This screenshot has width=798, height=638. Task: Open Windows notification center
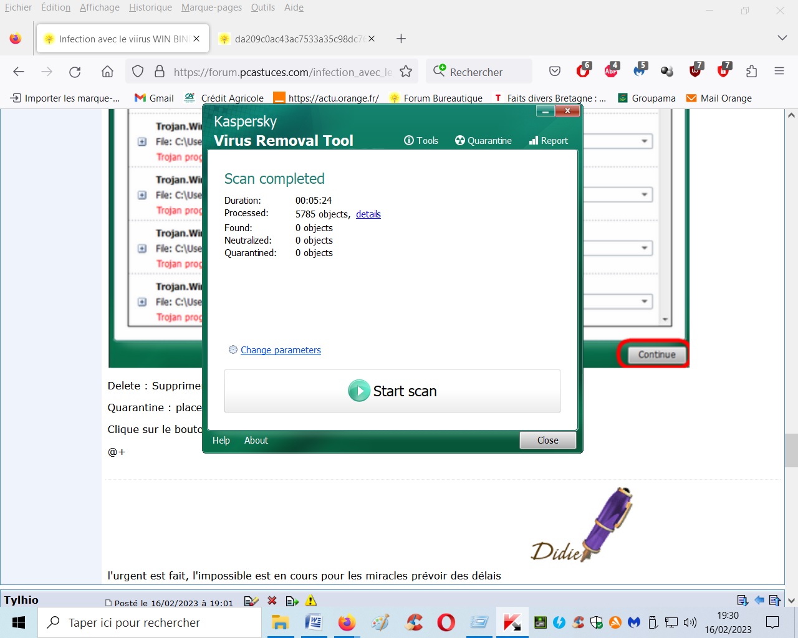pyautogui.click(x=772, y=622)
